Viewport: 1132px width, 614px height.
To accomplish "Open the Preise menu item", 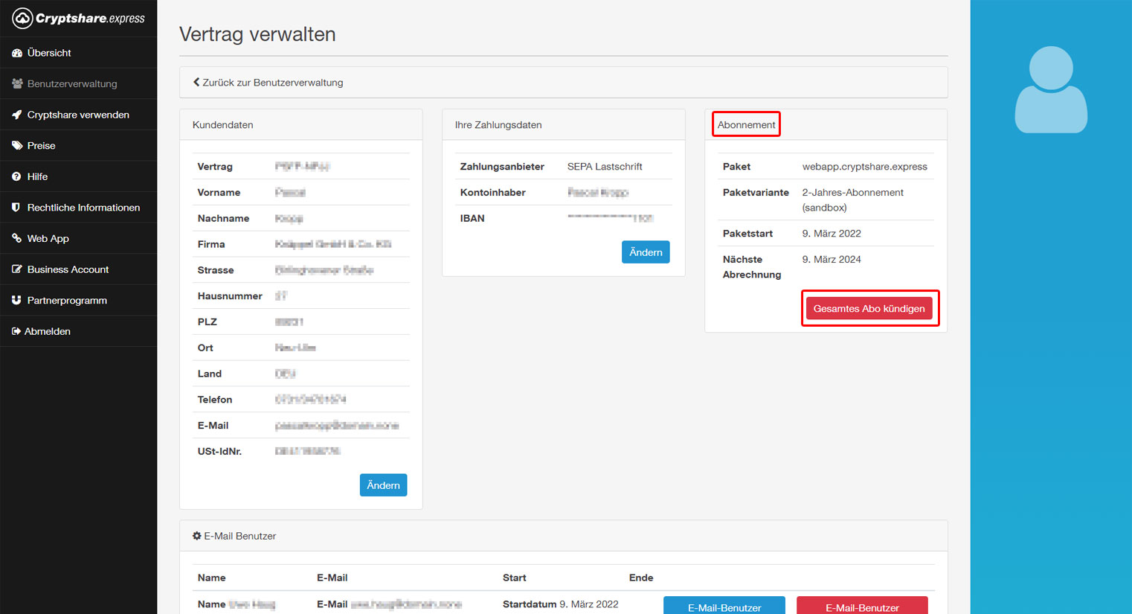I will 42,146.
